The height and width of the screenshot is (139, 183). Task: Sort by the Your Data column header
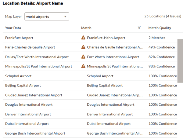[x=13, y=28]
